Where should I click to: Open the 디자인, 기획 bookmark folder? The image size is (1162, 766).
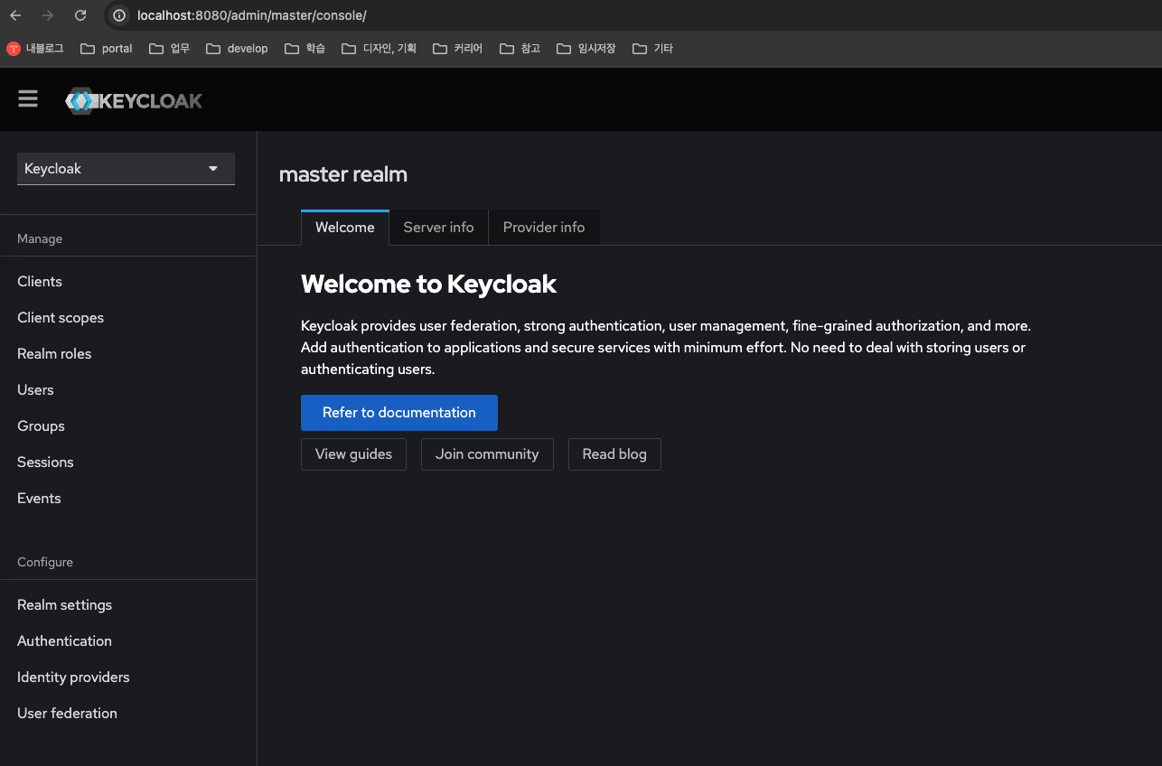[379, 49]
